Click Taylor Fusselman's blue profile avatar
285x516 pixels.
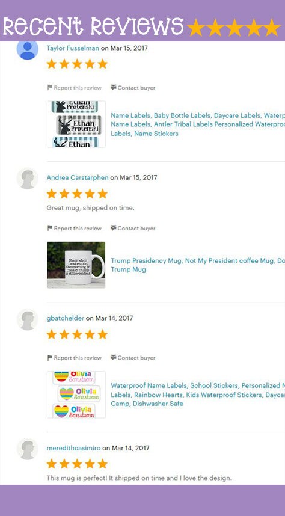pos(28,49)
